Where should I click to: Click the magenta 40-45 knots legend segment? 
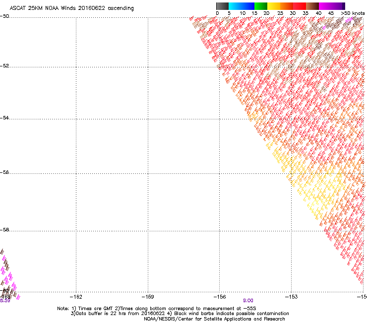[x=325, y=6]
